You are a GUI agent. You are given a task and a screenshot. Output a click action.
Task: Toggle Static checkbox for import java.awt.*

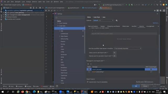89,69
